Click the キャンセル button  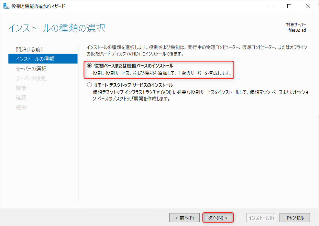[x=295, y=217]
